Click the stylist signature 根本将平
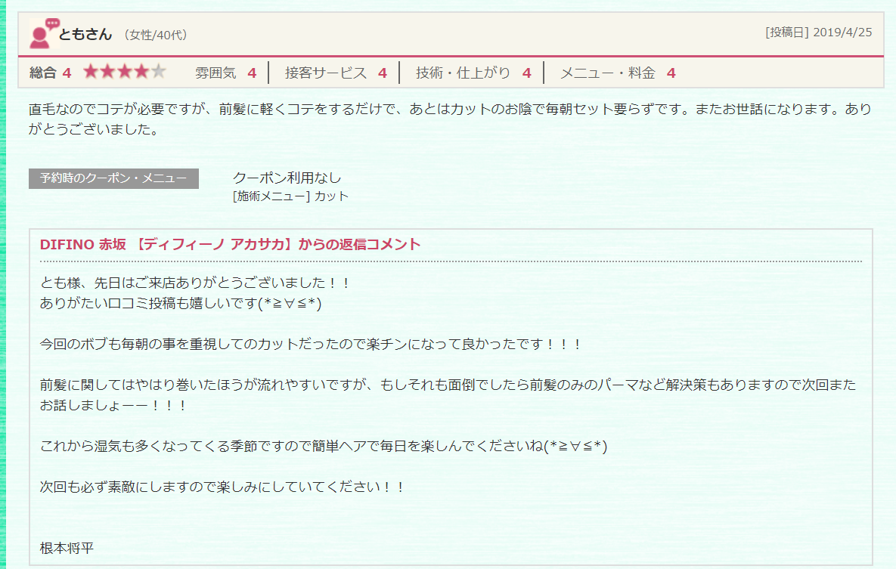This screenshot has width=896, height=569. [x=67, y=548]
